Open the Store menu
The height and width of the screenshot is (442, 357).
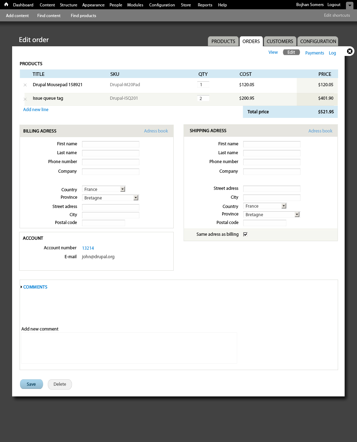point(186,5)
